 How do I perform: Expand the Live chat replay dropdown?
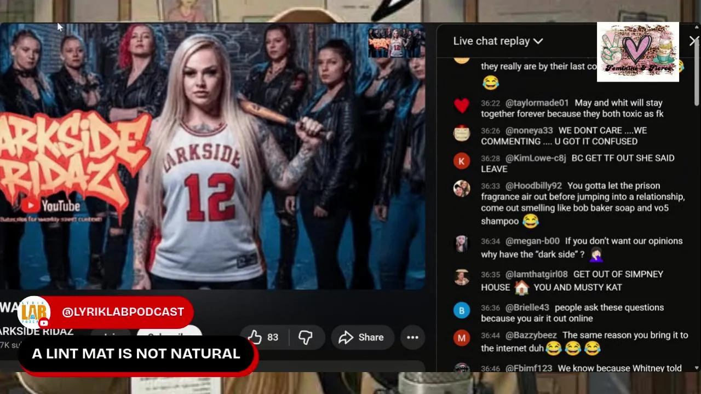coord(498,41)
